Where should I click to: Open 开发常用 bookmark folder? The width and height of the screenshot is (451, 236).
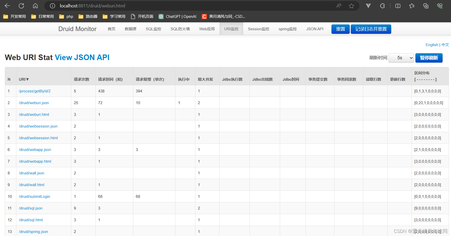14,16
